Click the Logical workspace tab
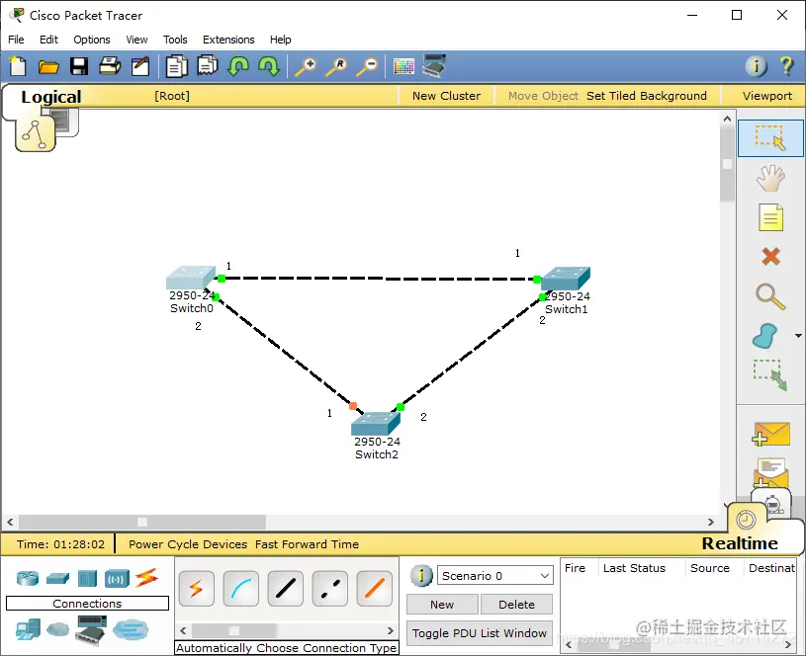 50,97
